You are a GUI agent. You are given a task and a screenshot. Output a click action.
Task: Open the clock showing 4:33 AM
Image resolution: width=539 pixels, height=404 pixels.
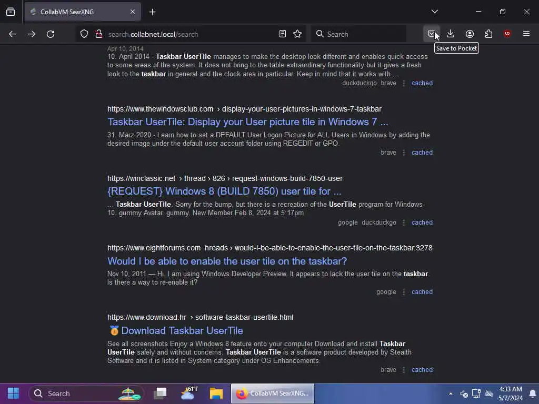(x=511, y=393)
